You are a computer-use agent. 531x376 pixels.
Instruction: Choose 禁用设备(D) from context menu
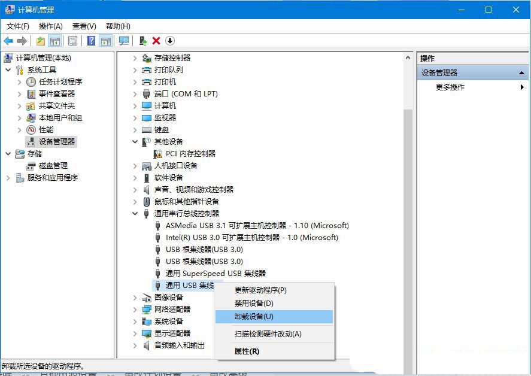pos(274,304)
